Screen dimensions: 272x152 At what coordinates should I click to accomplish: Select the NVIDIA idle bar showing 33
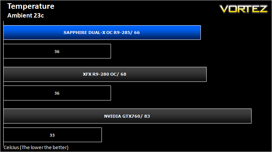[x=53, y=135]
